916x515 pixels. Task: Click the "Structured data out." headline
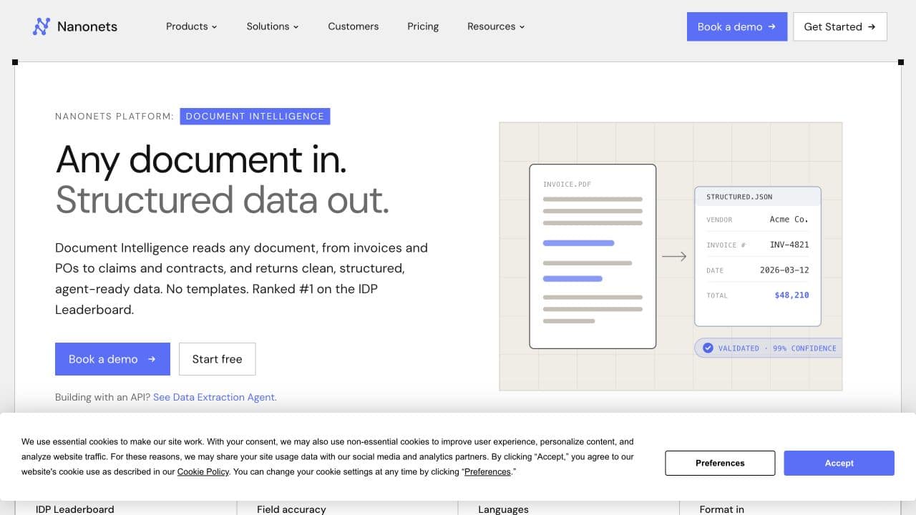[x=222, y=200]
